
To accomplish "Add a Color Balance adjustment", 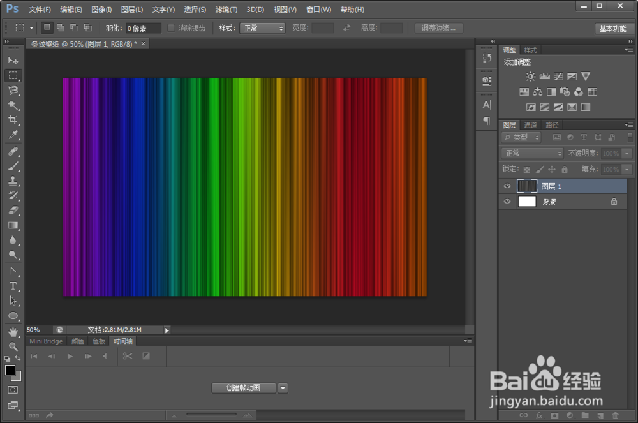I will 537,92.
